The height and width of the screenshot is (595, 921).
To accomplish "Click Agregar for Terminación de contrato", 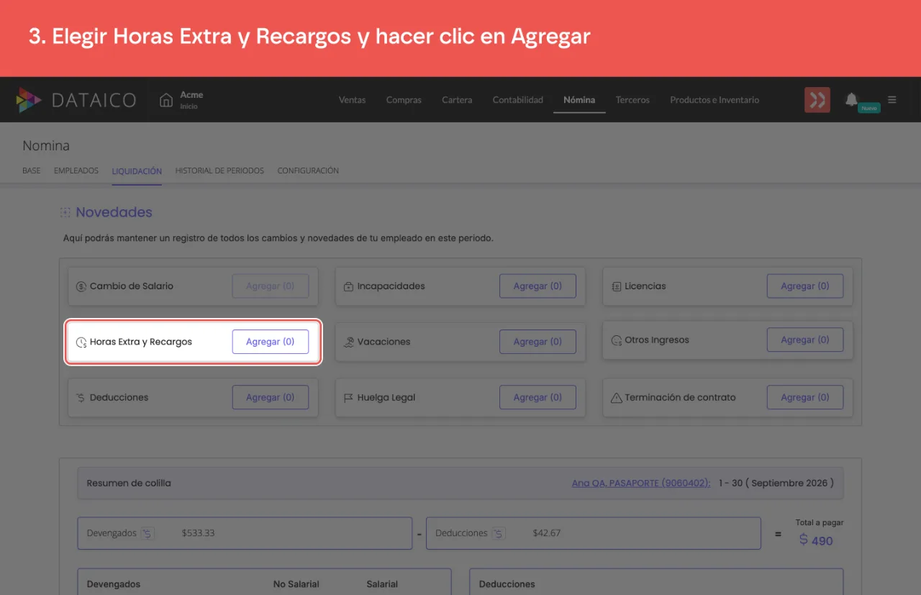I will click(805, 397).
